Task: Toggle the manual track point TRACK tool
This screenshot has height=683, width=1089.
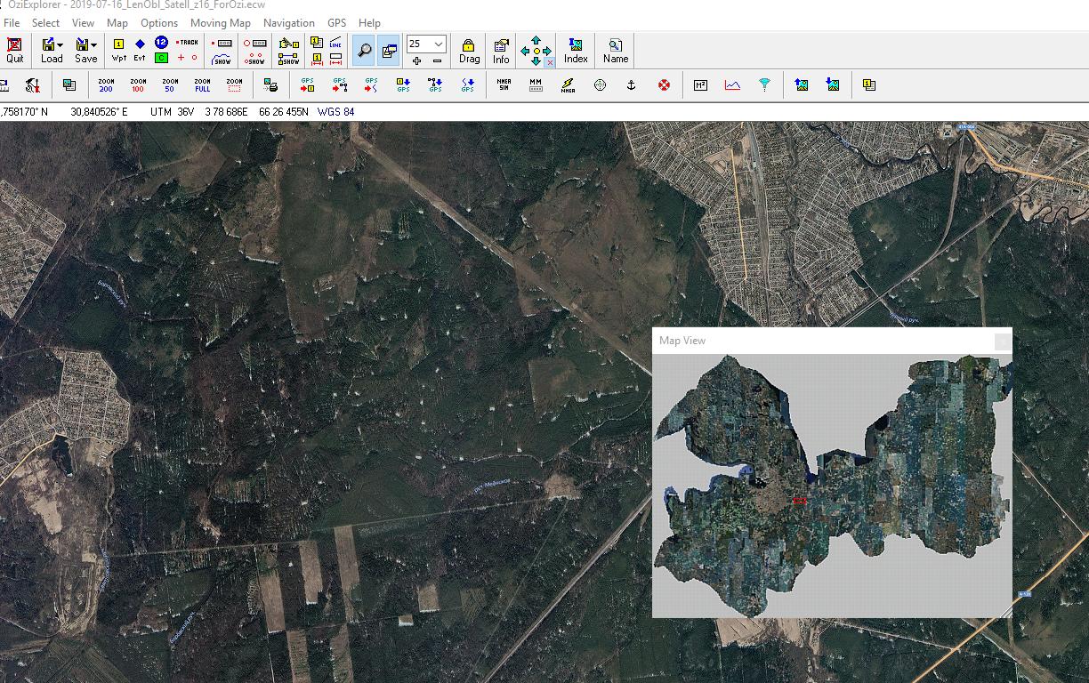Action: [187, 43]
